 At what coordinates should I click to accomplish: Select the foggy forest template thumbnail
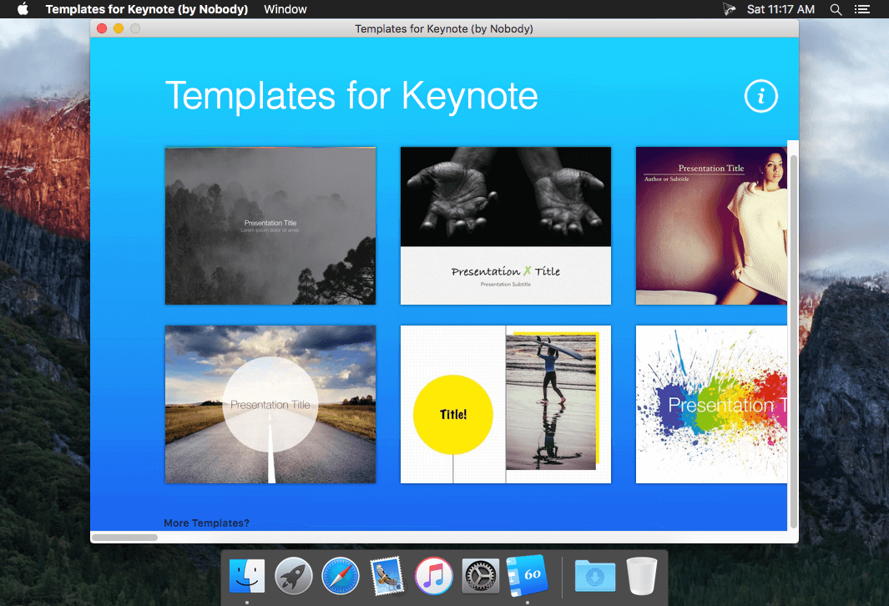[270, 225]
